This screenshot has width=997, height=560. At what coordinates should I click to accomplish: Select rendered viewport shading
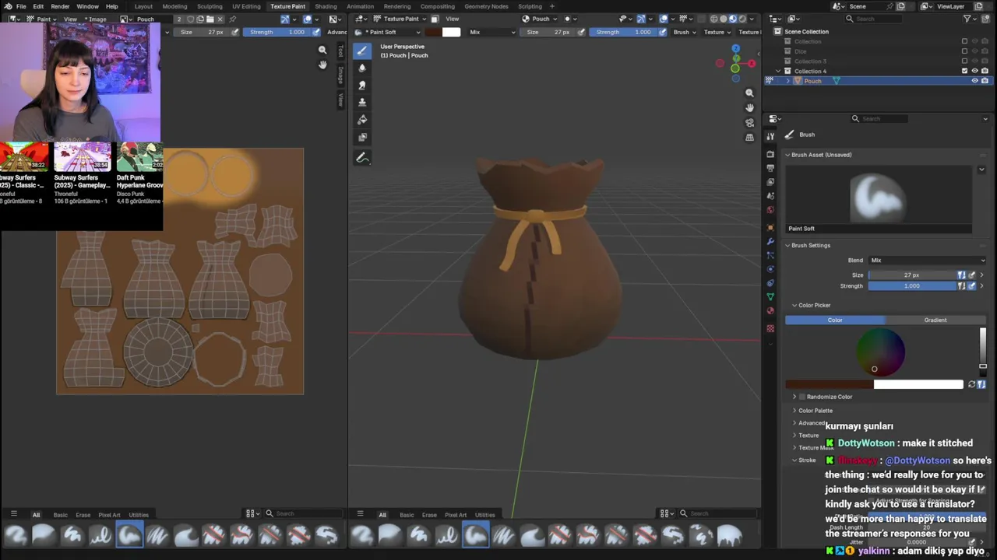pyautogui.click(x=742, y=19)
